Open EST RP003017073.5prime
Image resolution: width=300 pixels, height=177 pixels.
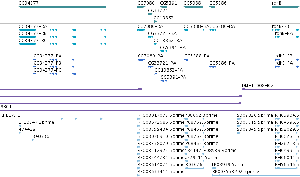139,119
